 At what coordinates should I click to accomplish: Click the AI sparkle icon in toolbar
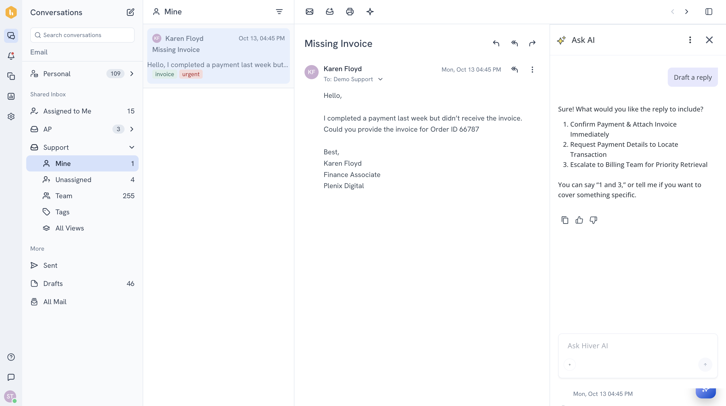click(x=370, y=12)
